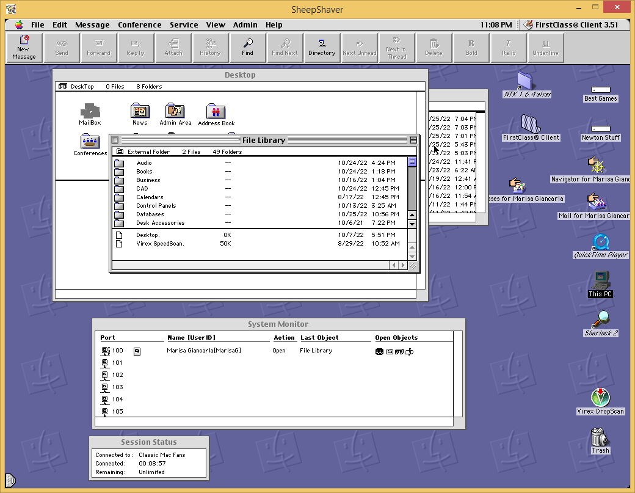
Task: Toggle Underline formatting in toolbar
Action: click(x=545, y=48)
